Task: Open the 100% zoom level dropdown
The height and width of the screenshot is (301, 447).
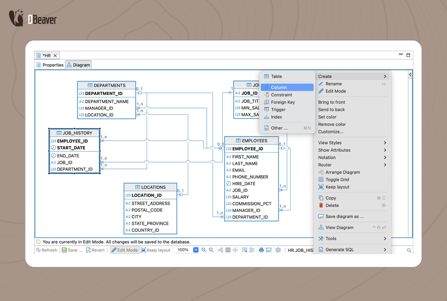Action: point(196,250)
